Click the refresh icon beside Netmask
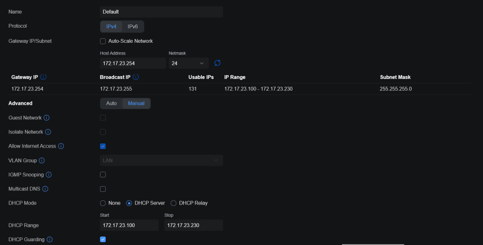Screen dimensions: 483x245 pyautogui.click(x=217, y=63)
